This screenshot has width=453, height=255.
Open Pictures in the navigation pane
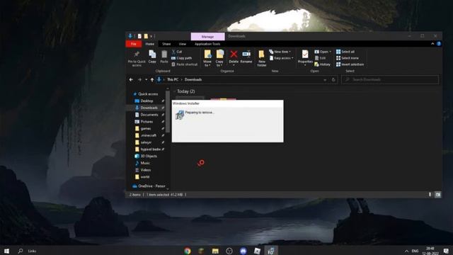click(x=147, y=122)
